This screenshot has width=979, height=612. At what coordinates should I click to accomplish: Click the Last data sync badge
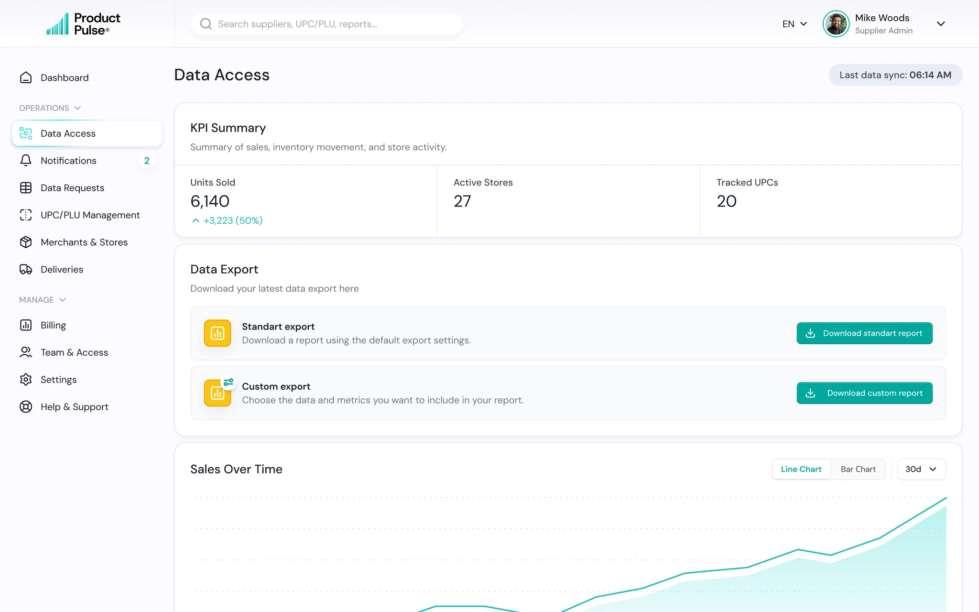click(x=895, y=75)
